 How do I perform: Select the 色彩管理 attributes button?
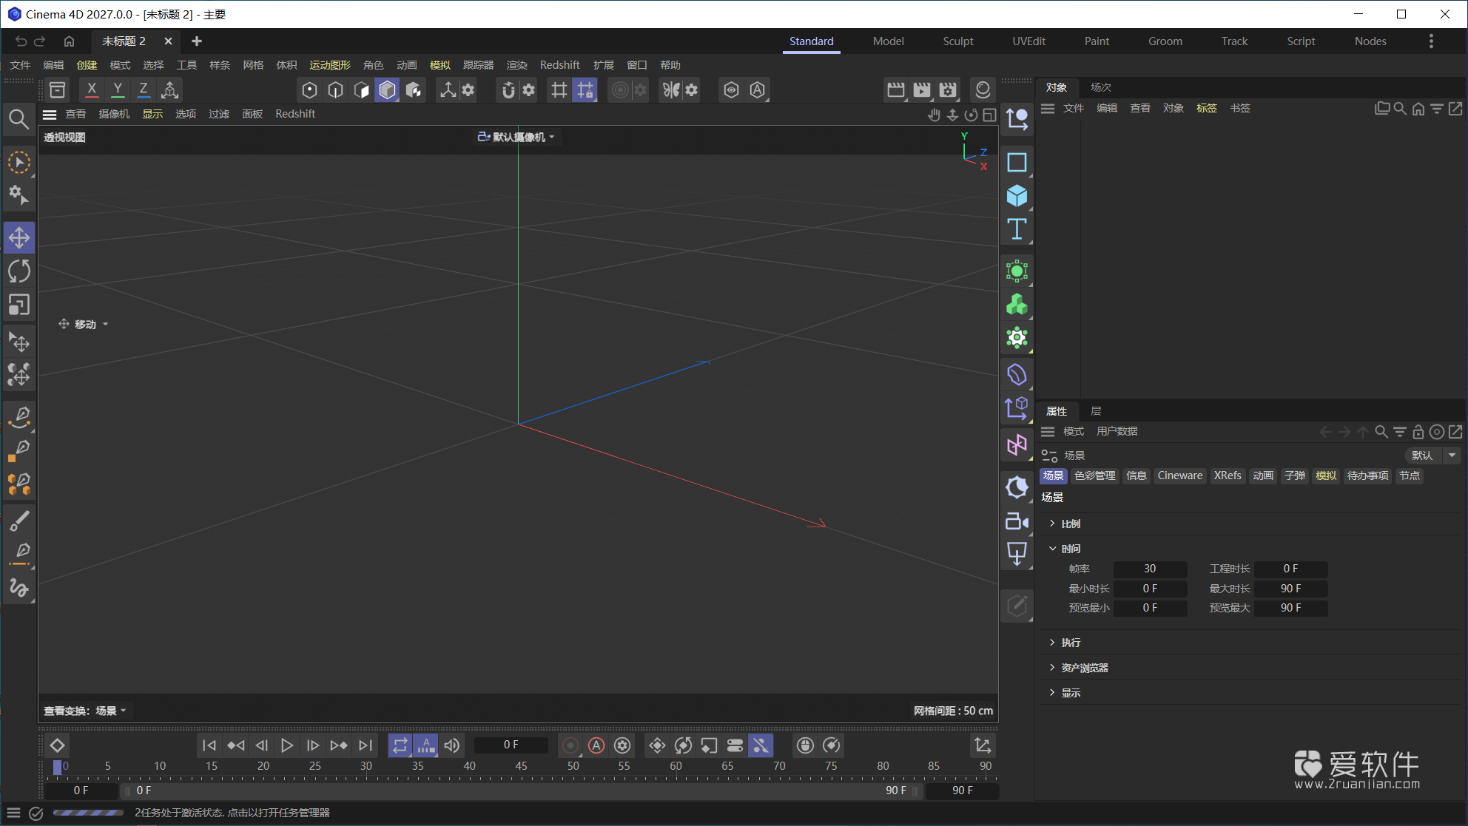pyautogui.click(x=1094, y=475)
